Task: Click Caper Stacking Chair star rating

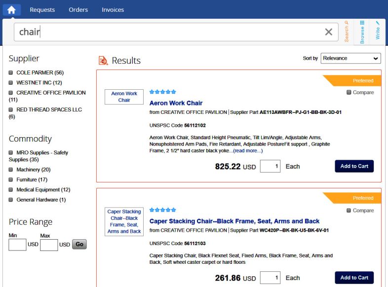Action: pyautogui.click(x=162, y=210)
